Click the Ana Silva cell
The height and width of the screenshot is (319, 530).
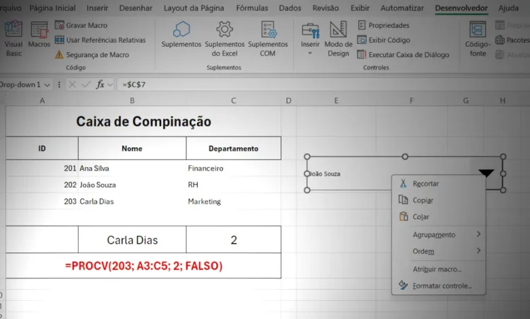(x=132, y=168)
